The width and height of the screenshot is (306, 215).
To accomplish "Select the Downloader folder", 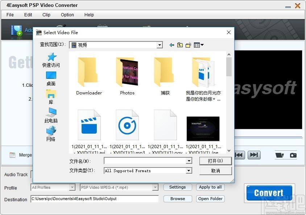I will 89,76.
